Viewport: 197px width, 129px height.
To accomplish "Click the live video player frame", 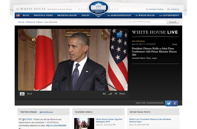I will [73, 60].
